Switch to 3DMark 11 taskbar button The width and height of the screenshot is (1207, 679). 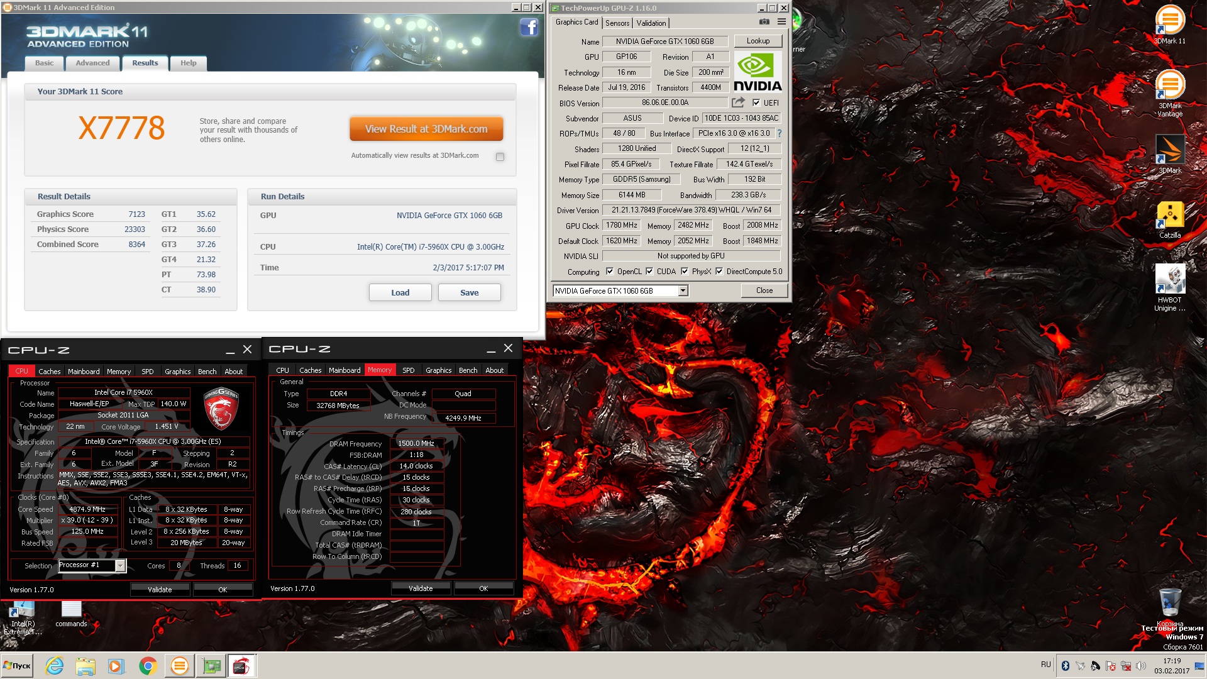point(180,666)
